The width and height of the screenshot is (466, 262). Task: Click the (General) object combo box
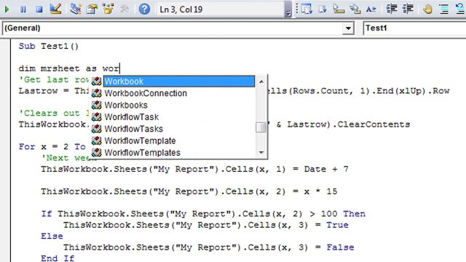pos(178,28)
